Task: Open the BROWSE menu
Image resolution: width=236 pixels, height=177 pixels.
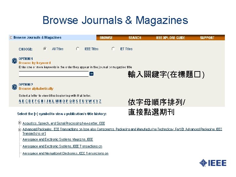Action: [106, 38]
